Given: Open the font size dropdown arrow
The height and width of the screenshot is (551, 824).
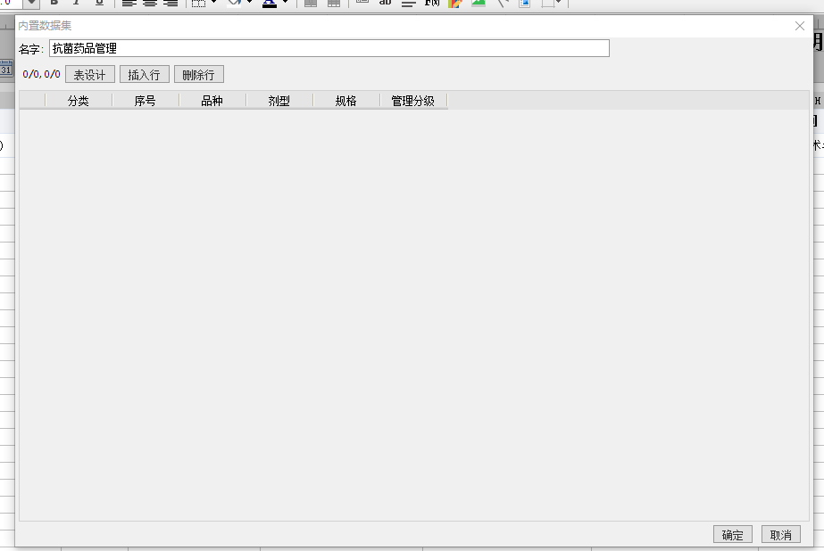Looking at the screenshot, I should pos(32,3).
